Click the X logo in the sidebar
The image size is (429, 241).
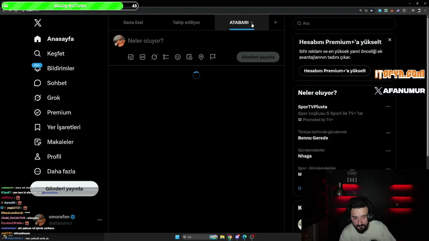[x=38, y=23]
